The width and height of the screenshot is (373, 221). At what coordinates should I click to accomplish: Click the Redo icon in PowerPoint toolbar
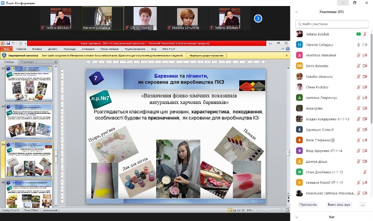tap(21, 43)
